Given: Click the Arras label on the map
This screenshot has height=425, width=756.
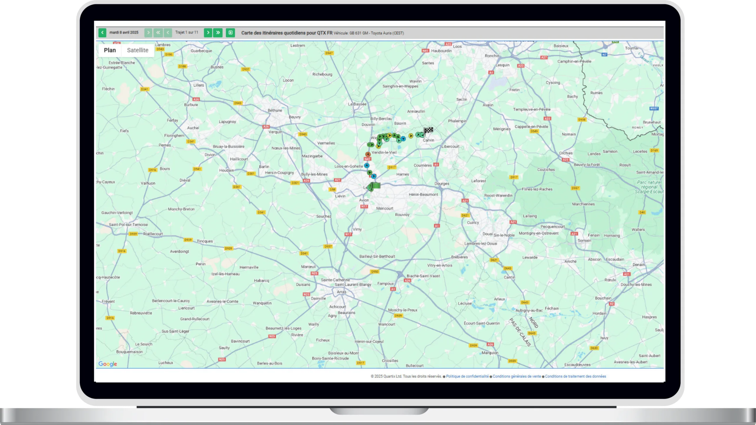Looking at the screenshot, I should [341, 292].
